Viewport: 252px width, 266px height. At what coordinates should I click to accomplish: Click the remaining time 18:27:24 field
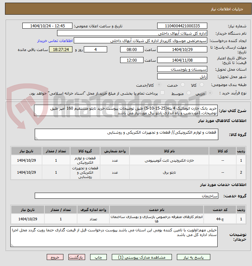(x=61, y=50)
